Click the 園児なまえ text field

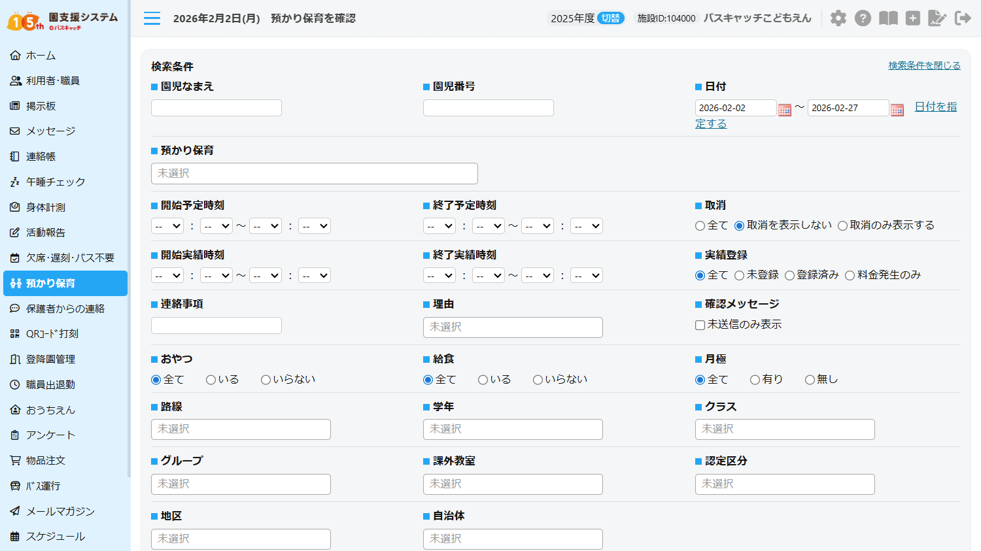pos(216,108)
